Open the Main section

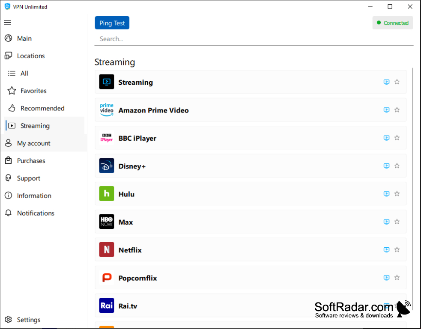pos(44,39)
